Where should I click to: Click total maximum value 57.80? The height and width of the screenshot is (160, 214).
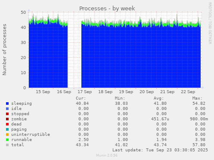tap(199, 145)
